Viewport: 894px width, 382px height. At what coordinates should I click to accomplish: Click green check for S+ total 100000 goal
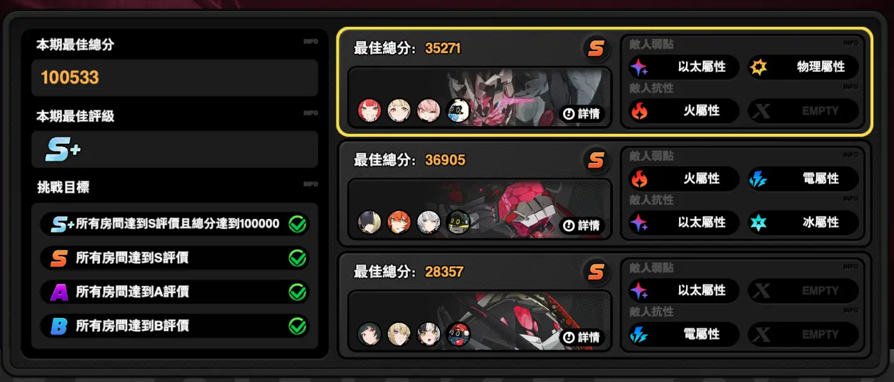click(297, 224)
